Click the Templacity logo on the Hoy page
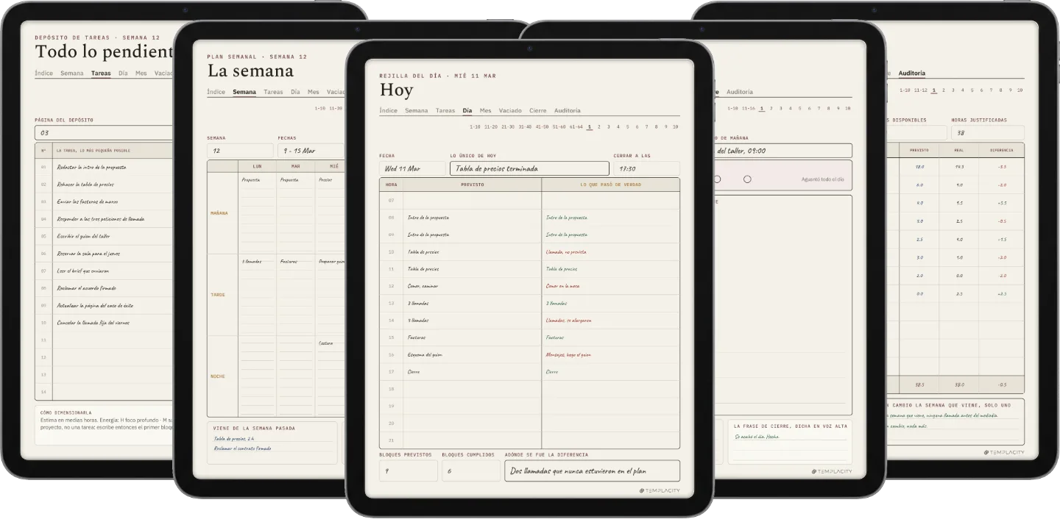 (660, 490)
